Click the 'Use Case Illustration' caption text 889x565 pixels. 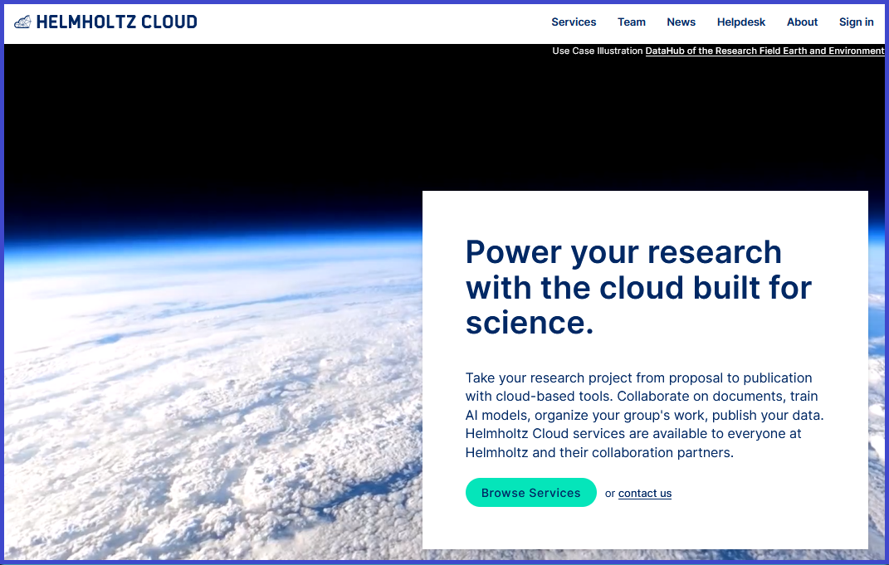coord(598,51)
